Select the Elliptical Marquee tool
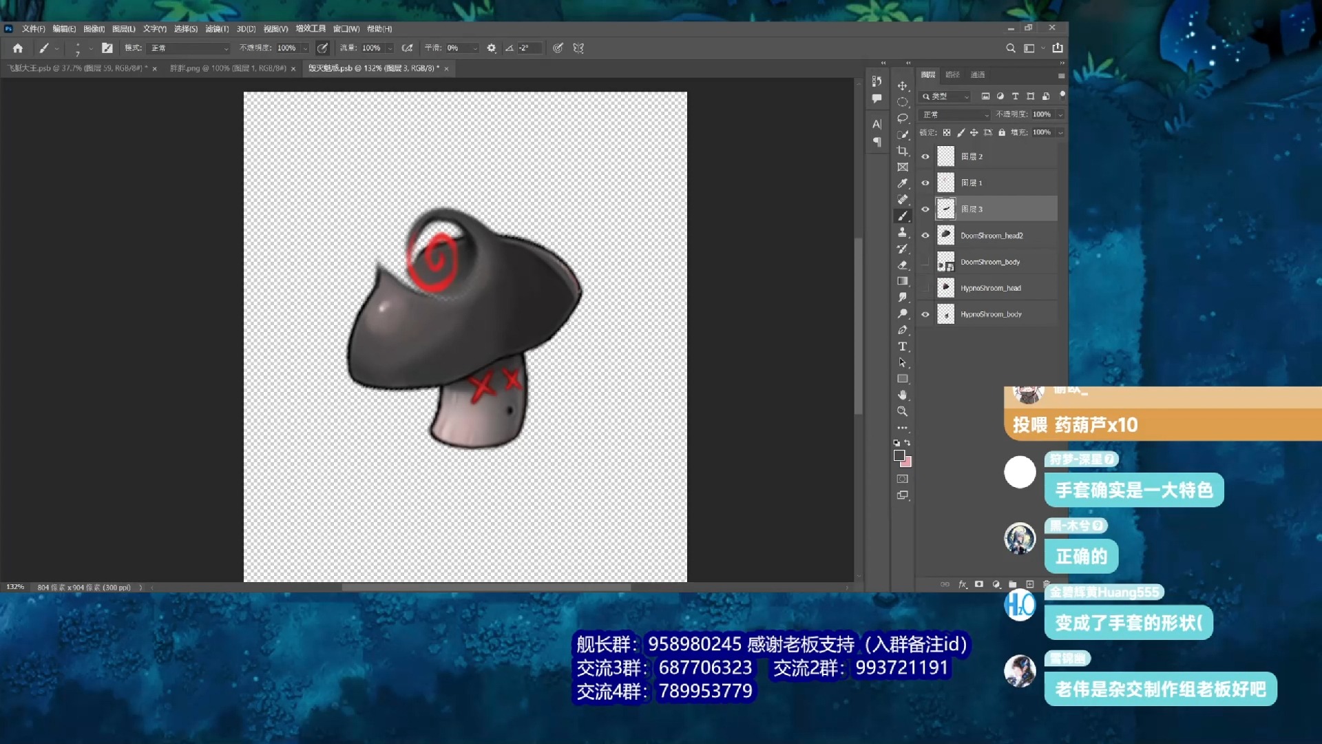The width and height of the screenshot is (1322, 744). coord(902,102)
